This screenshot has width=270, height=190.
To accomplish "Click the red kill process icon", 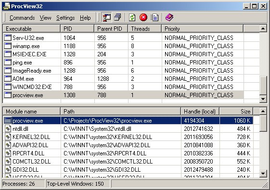I will (143, 17).
